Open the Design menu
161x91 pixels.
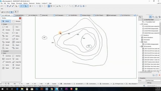13,3
